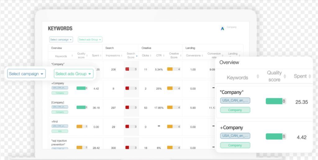Select the Overview column group in the main table
Viewport: 318px width, 160px height.
click(x=57, y=48)
